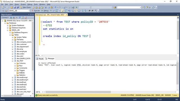
Task: Click the Messages pane horizontal scrollbar
Action: coord(78,92)
